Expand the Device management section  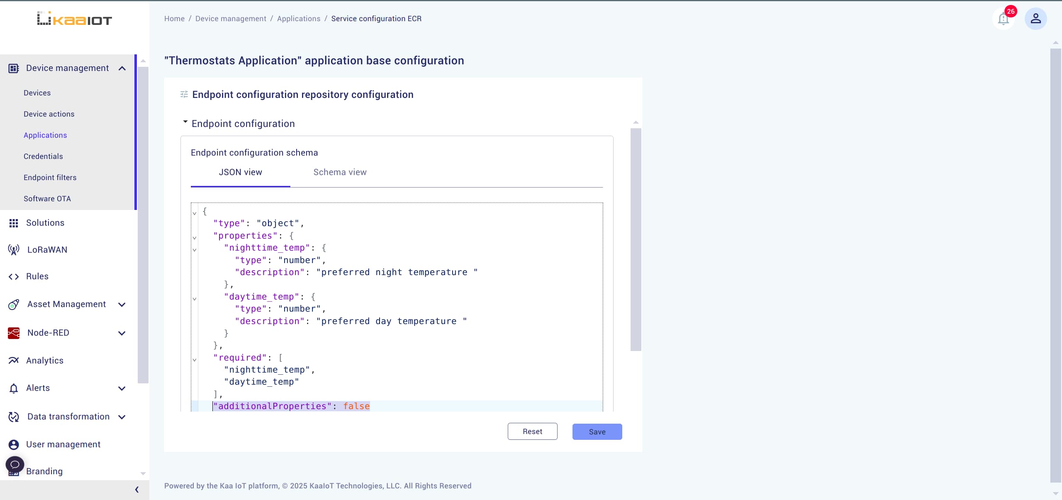(x=122, y=68)
